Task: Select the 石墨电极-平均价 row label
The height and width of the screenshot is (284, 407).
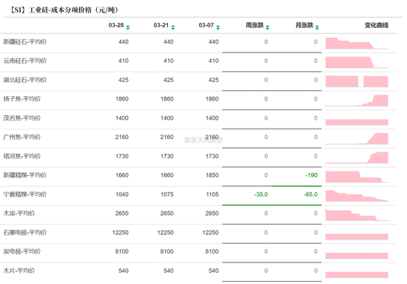Action: [25, 232]
